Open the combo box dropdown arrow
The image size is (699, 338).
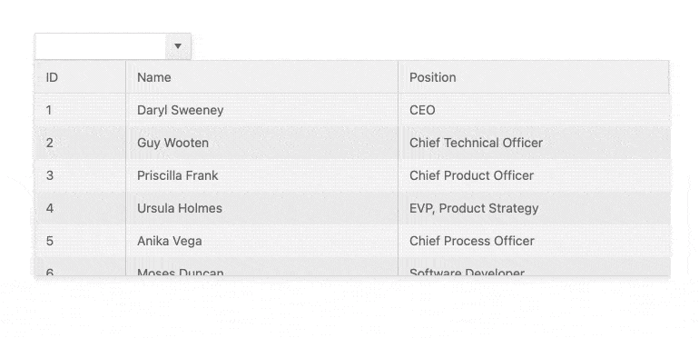pyautogui.click(x=178, y=46)
